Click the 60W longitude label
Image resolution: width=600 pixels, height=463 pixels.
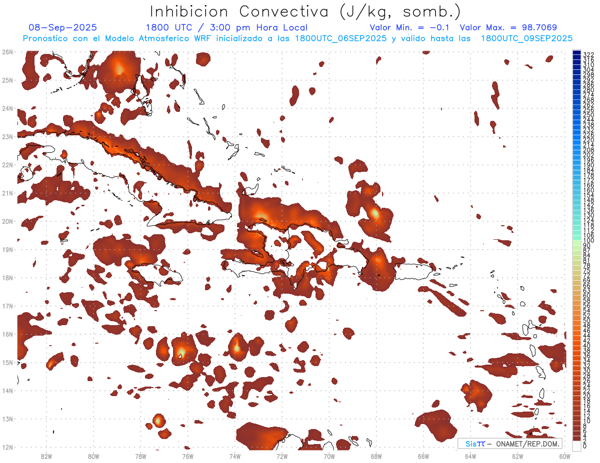coord(565,456)
